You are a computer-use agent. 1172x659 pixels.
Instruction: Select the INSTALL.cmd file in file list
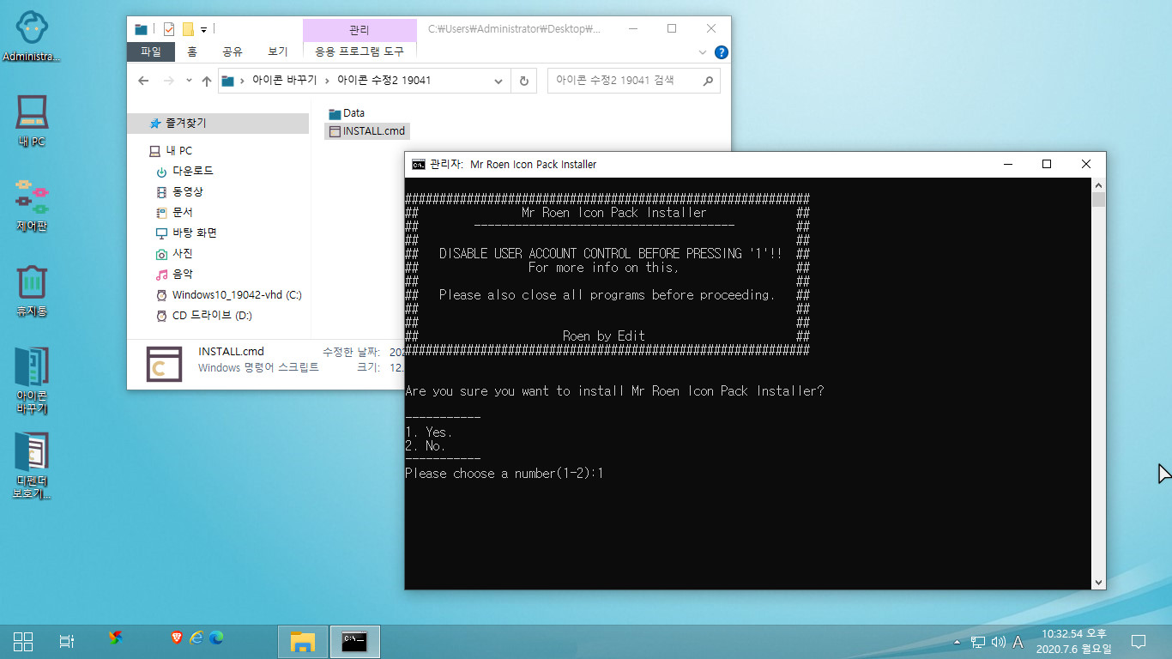pos(367,131)
